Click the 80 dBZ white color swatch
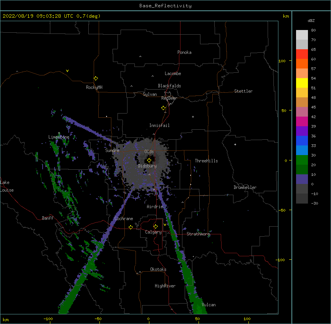This screenshot has width=331, height=324. [x=302, y=35]
